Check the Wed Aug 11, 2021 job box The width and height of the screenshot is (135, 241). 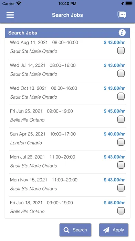(121, 51)
